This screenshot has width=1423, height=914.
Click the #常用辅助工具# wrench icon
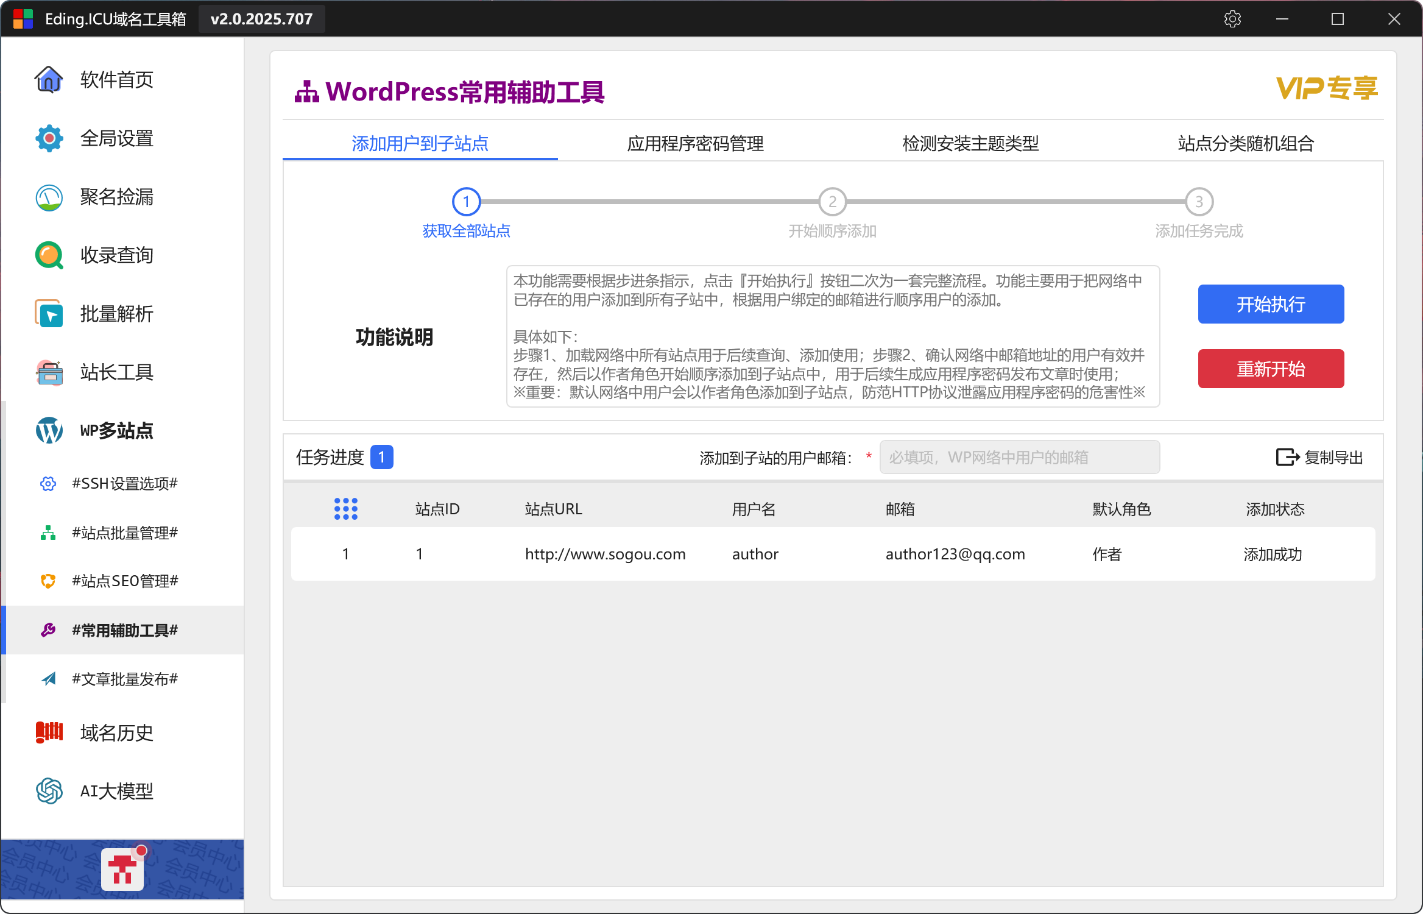(x=48, y=630)
